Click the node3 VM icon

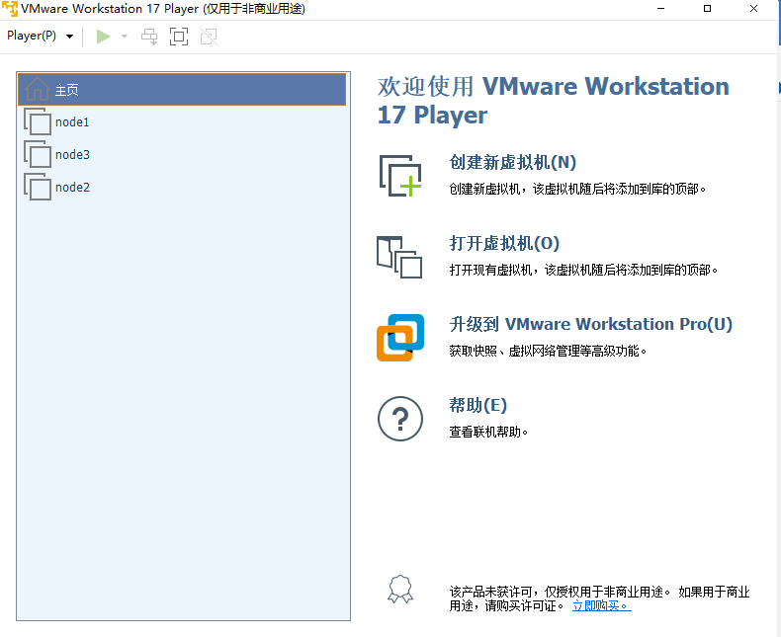pyautogui.click(x=38, y=154)
